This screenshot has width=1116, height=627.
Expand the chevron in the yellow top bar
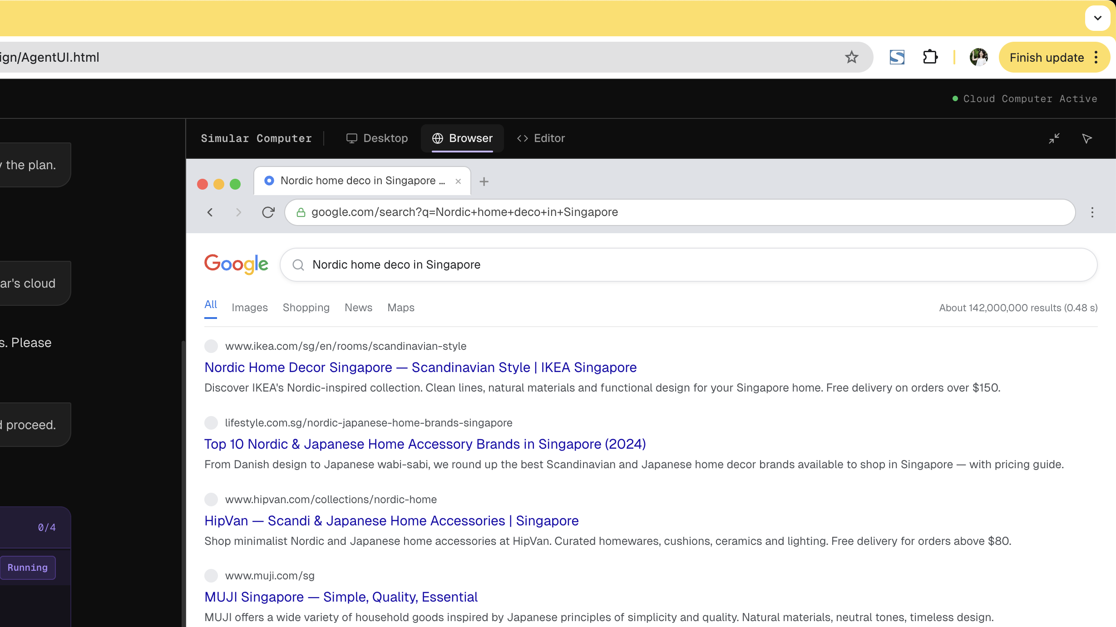click(1097, 18)
